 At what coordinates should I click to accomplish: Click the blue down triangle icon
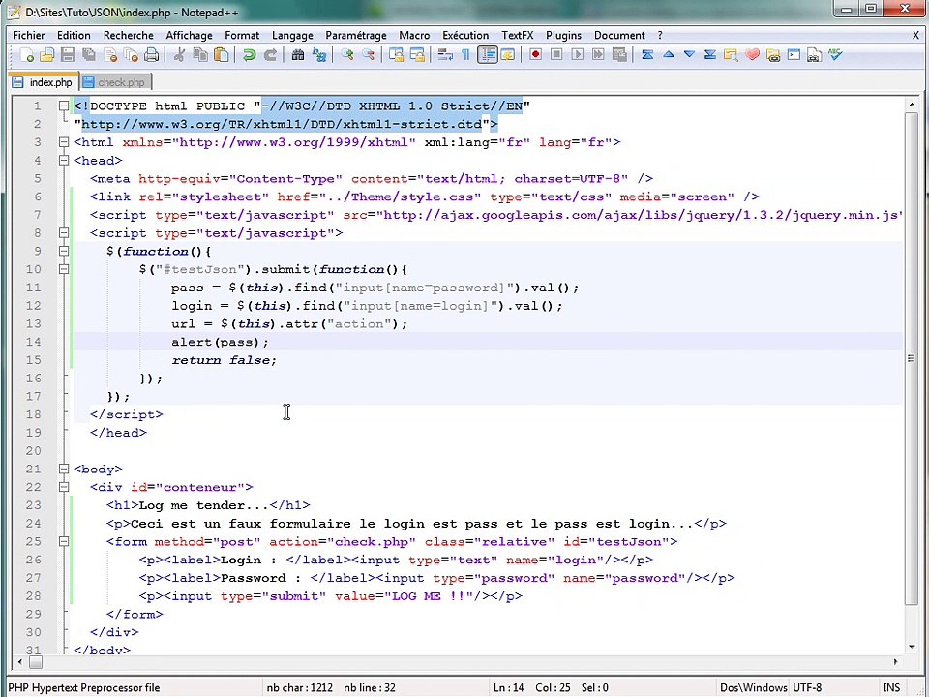689,55
